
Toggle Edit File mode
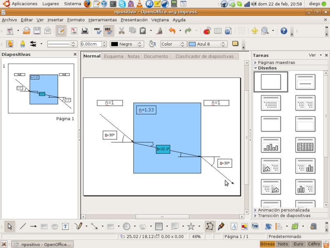[x=61, y=31]
